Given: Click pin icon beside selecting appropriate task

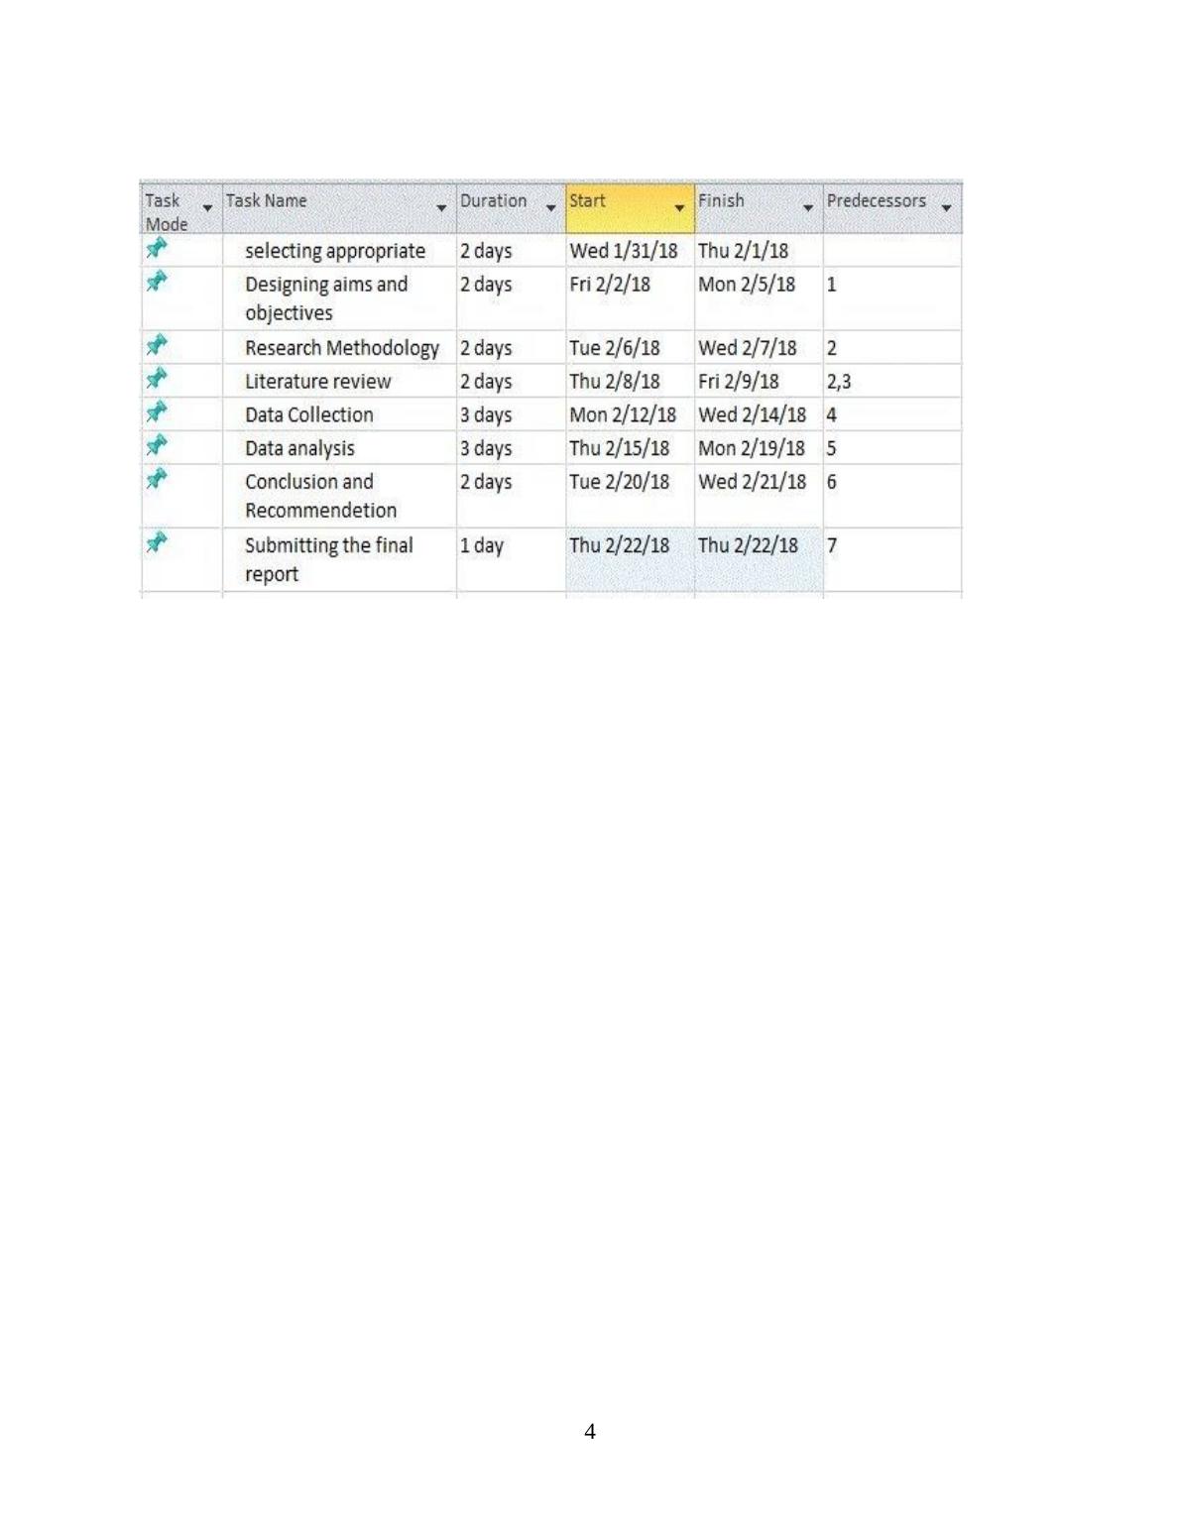Looking at the screenshot, I should [x=157, y=248].
